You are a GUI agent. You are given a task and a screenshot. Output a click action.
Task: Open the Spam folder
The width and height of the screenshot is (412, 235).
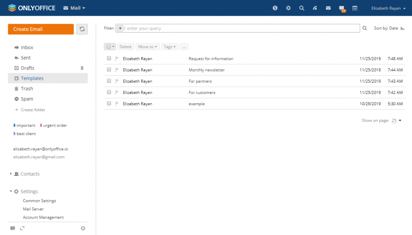[48, 99]
